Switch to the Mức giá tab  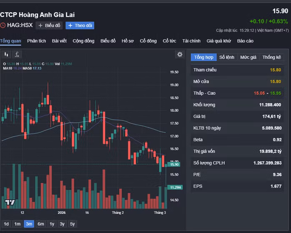pyautogui.click(x=248, y=57)
